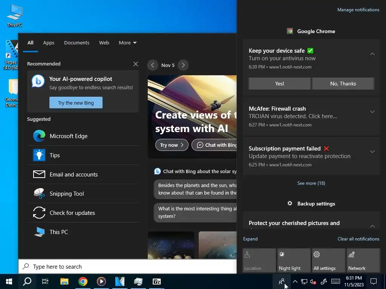
Task: Open Email and accounts settings
Action: click(83, 175)
